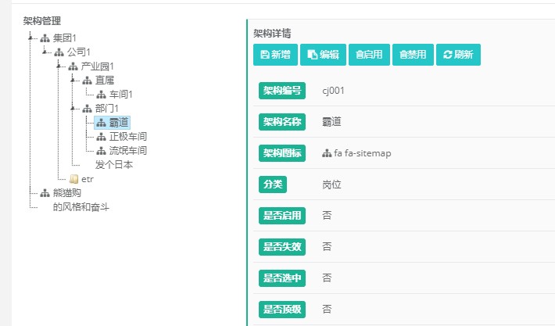The width and height of the screenshot is (555, 326).
Task: Click the 是否顶级 label
Action: pos(282,310)
